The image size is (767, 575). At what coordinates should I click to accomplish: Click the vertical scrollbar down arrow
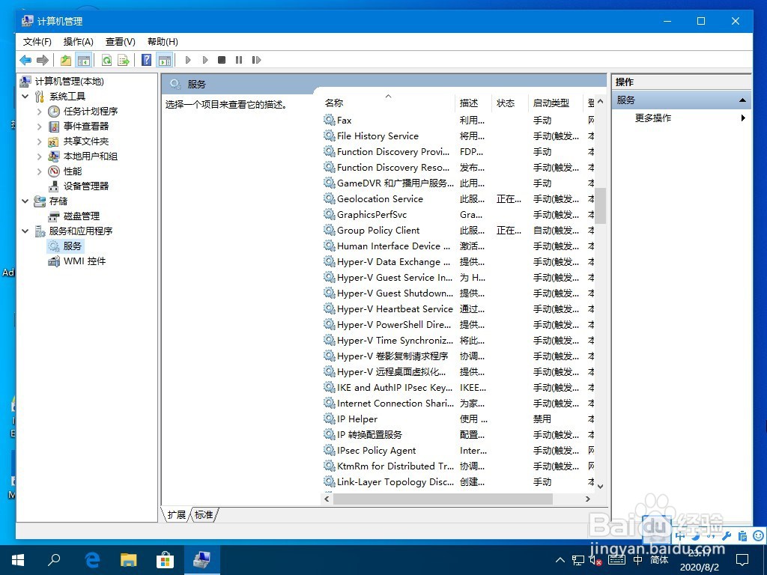click(601, 487)
